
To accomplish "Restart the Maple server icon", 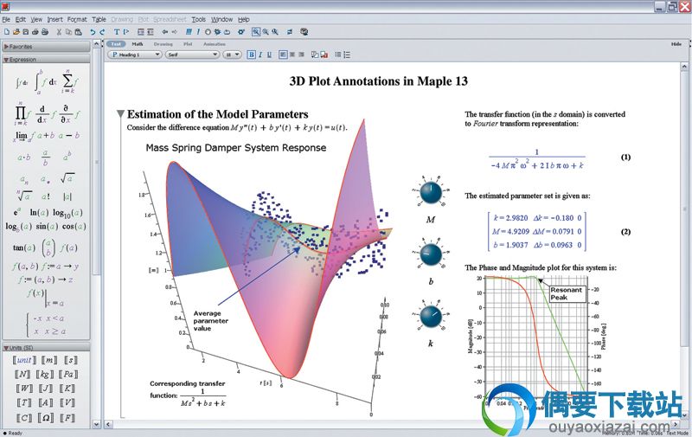I will tap(227, 32).
